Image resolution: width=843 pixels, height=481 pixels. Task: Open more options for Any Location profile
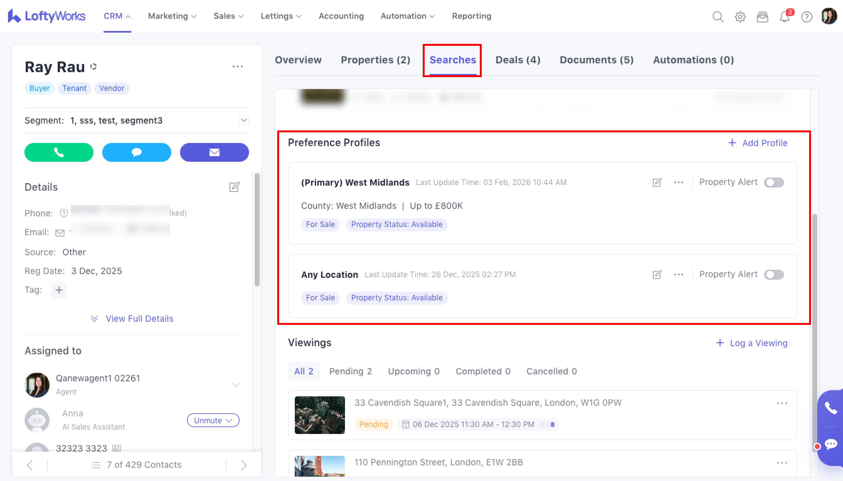[x=678, y=275]
